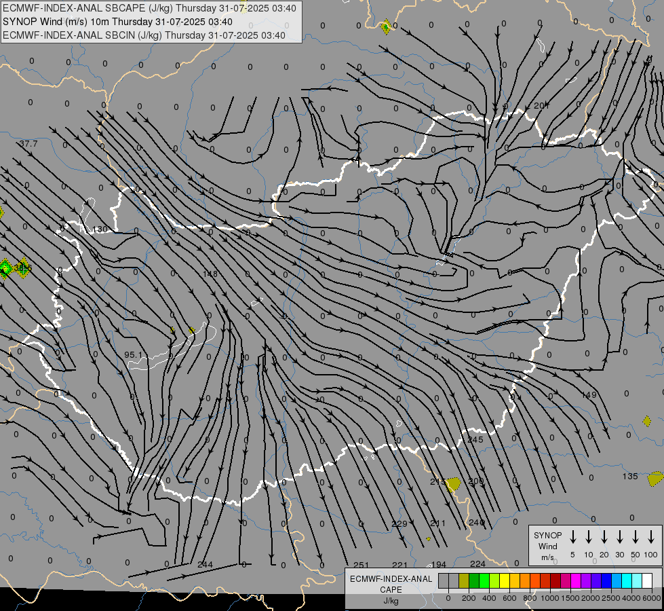Click the wind arrow above the 10 label
664x611 pixels.
tap(589, 537)
